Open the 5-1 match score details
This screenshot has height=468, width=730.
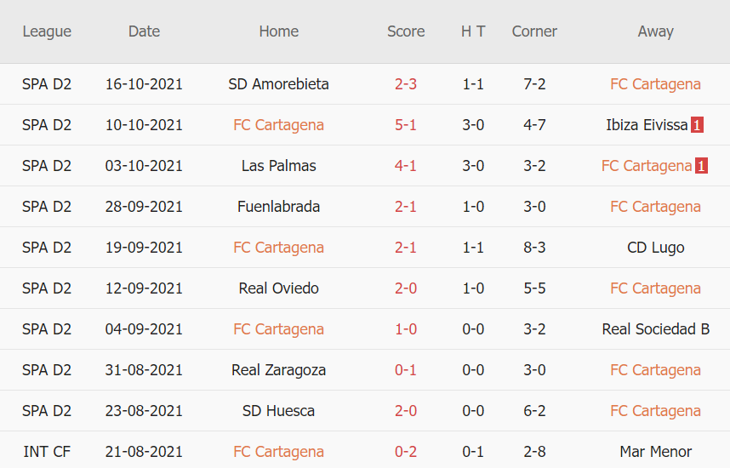(x=406, y=125)
